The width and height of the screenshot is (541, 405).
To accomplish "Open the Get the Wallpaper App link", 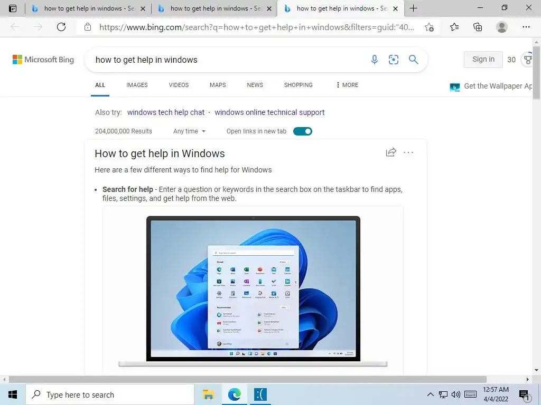I will 491,86.
